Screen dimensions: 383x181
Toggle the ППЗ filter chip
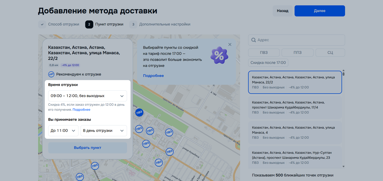point(297,53)
